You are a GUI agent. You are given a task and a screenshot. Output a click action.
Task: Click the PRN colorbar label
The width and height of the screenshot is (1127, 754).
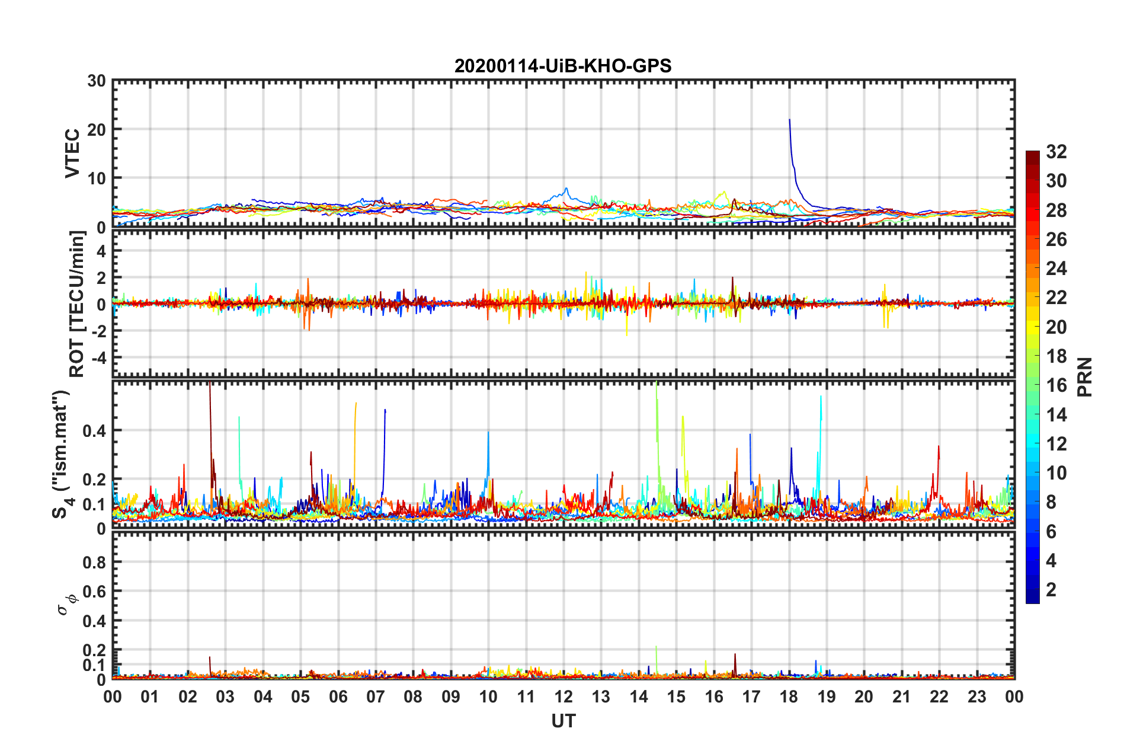(1085, 377)
